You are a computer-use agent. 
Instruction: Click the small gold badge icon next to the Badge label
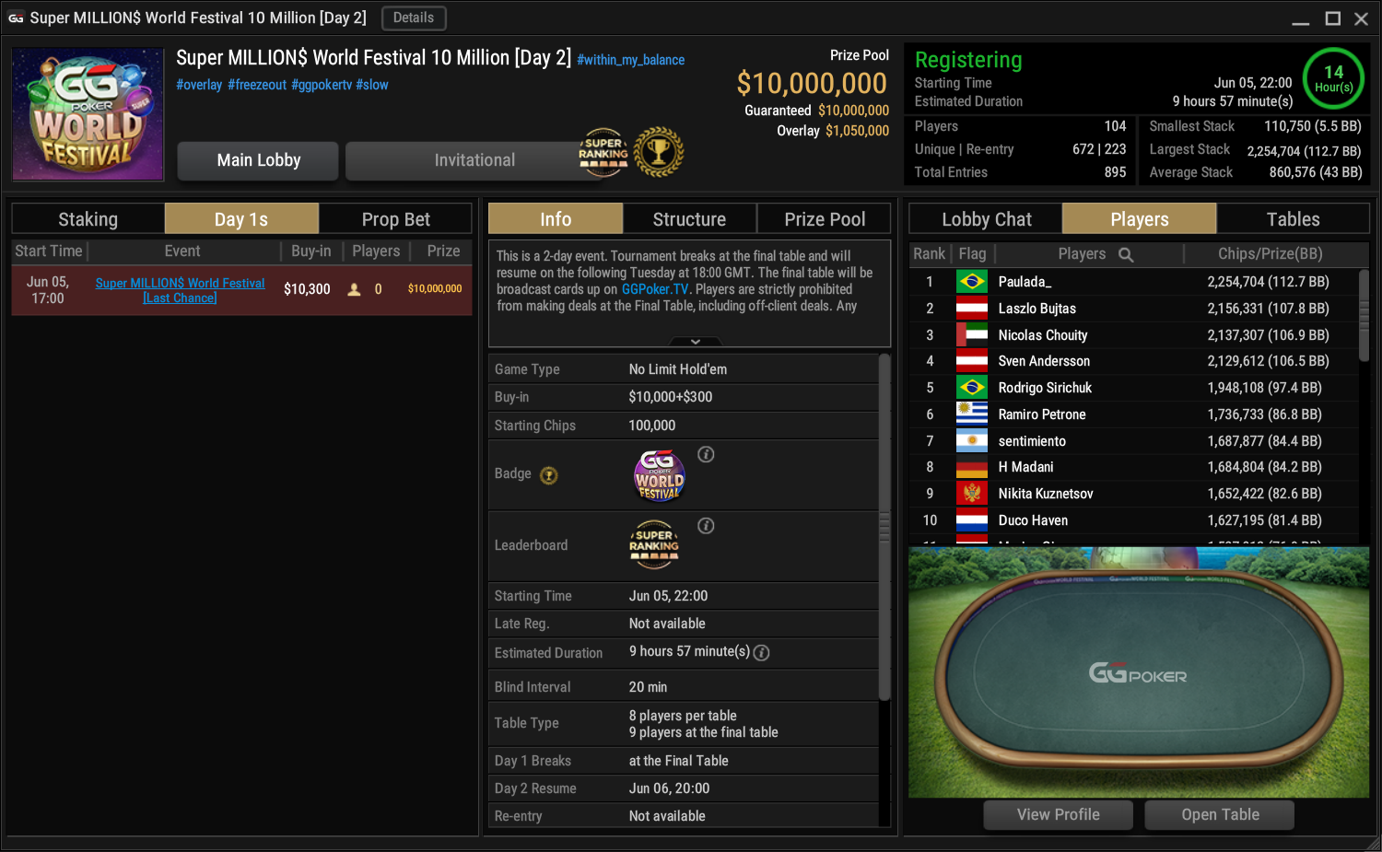click(x=549, y=475)
